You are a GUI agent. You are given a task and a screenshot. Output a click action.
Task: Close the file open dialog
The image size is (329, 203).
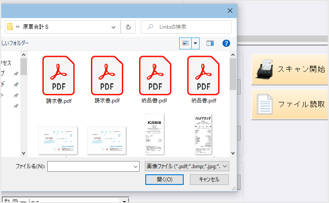coord(230,11)
